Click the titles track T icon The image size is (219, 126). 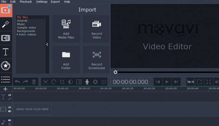3,97
